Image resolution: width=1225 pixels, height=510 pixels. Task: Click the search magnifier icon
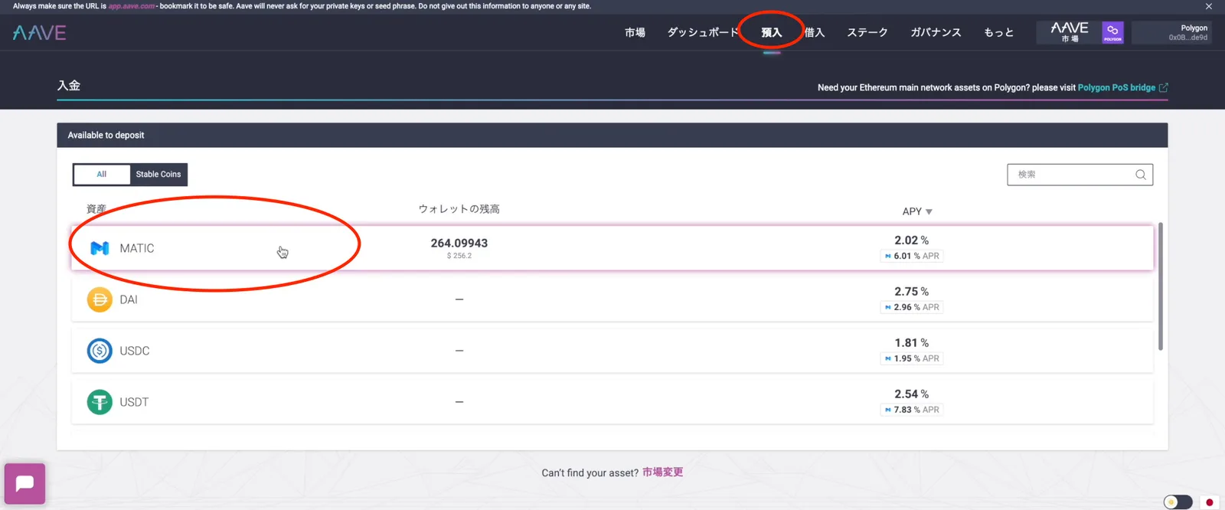[1141, 175]
